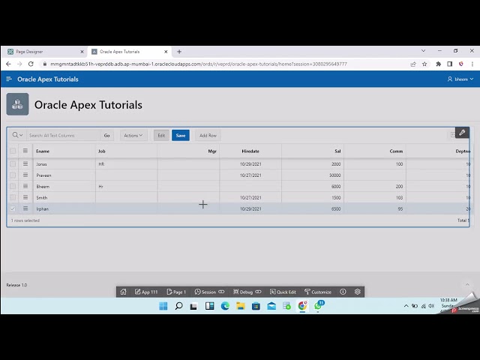This screenshot has height=360, width=480.
Task: Show hidden system tray icons
Action: click(x=406, y=306)
